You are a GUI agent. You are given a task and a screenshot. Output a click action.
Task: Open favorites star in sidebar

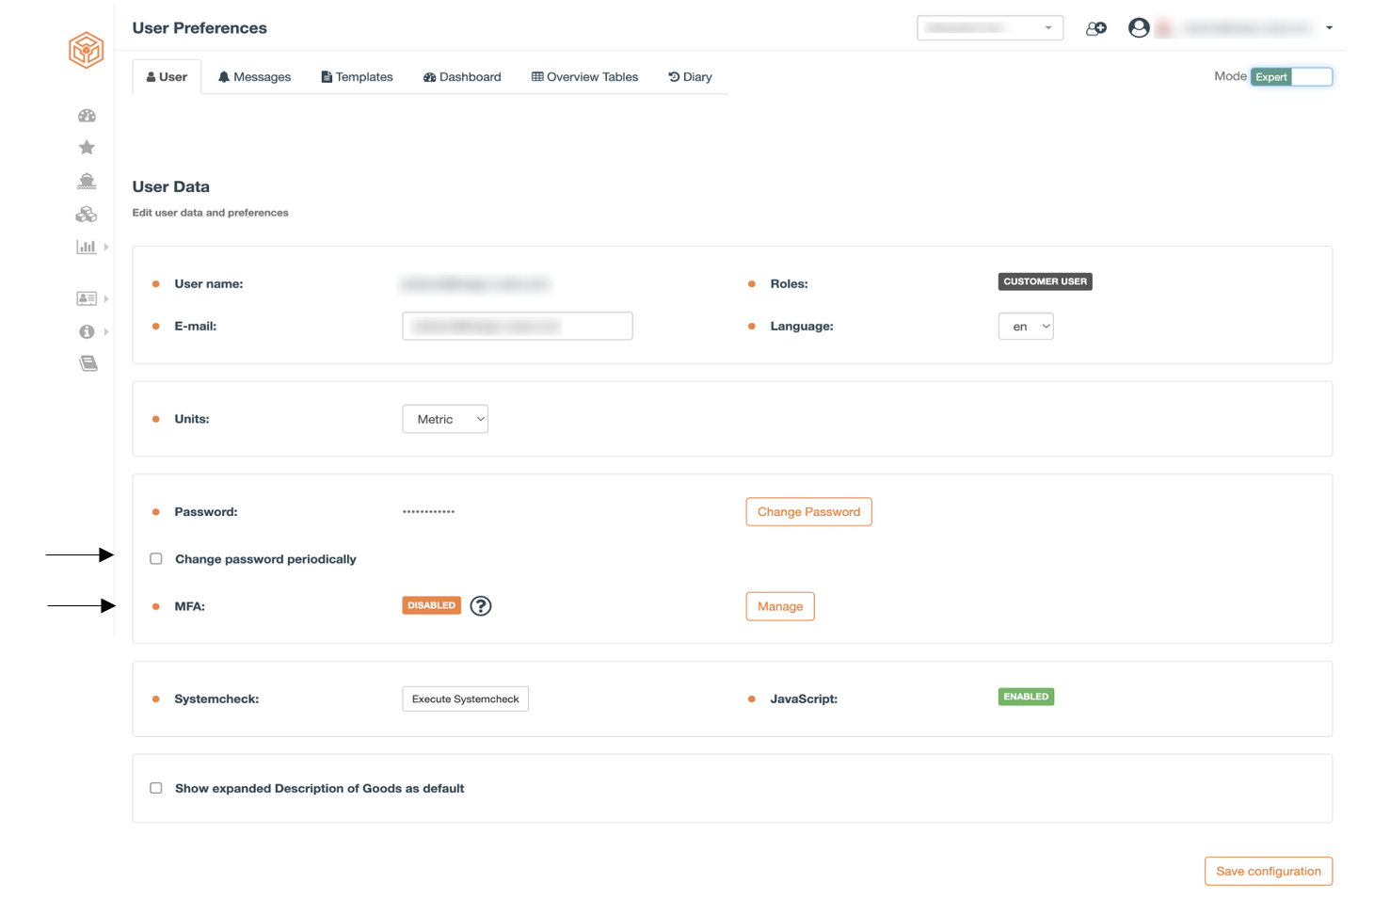click(x=87, y=147)
